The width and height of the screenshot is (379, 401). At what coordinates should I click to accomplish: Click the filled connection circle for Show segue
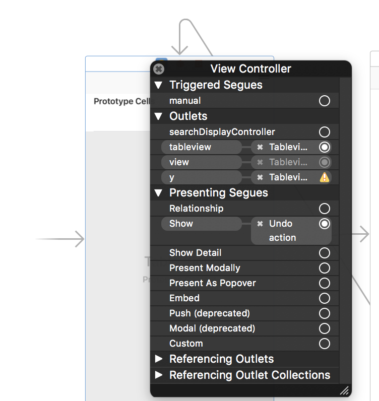point(325,224)
